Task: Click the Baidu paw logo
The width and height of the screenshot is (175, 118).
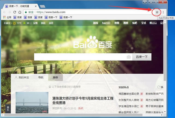Action: [92, 42]
